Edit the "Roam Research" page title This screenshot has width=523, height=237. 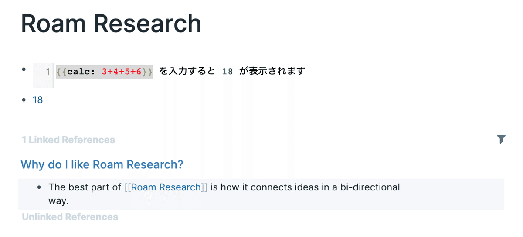[x=111, y=23]
